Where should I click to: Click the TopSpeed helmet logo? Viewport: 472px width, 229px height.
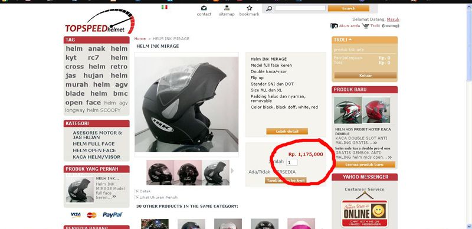pos(100,22)
